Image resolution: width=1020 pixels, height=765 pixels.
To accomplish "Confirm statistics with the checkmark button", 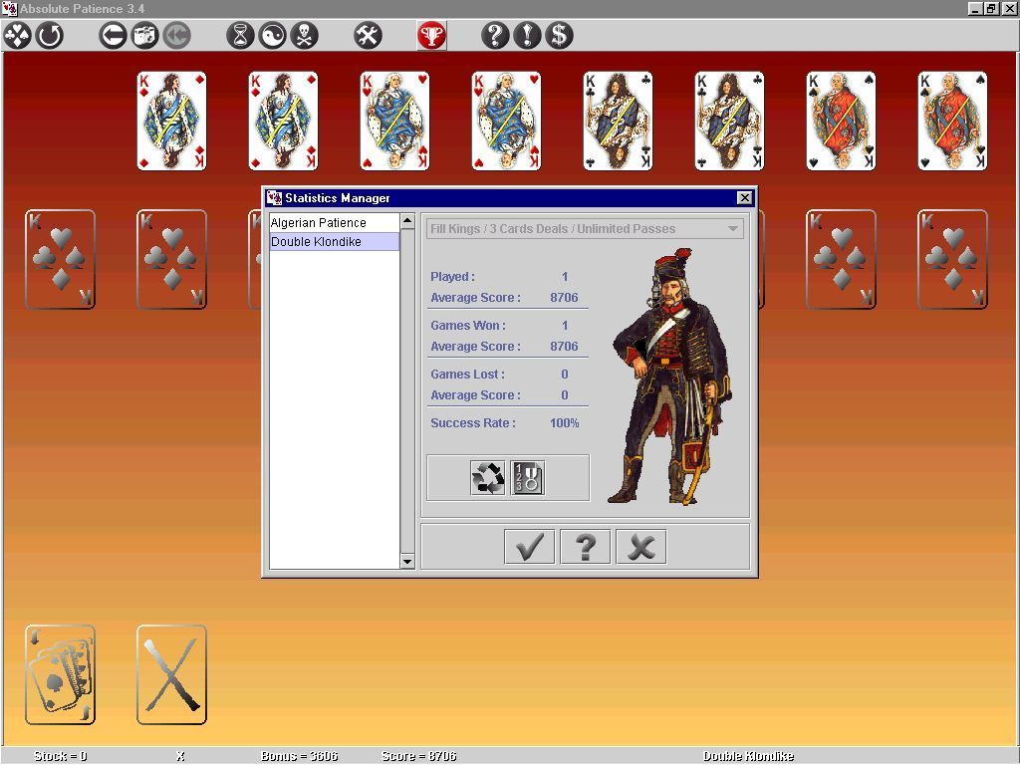I will pos(529,546).
